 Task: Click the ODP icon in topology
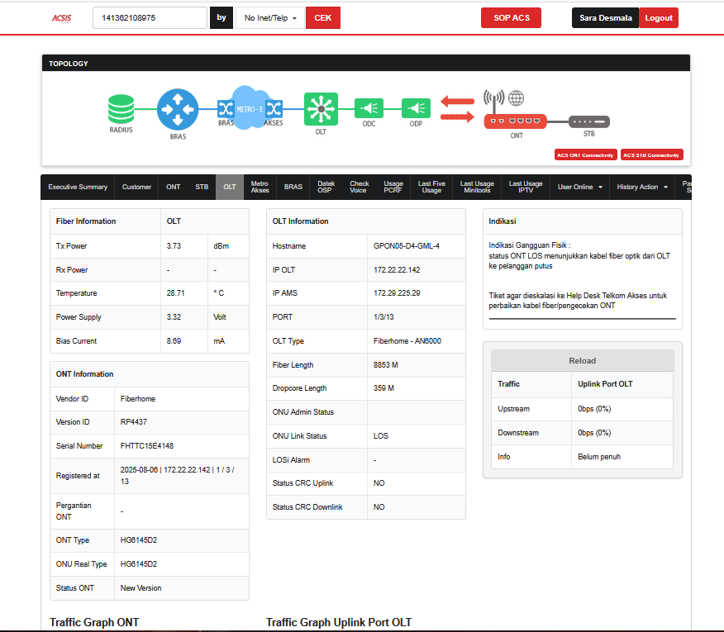(416, 108)
